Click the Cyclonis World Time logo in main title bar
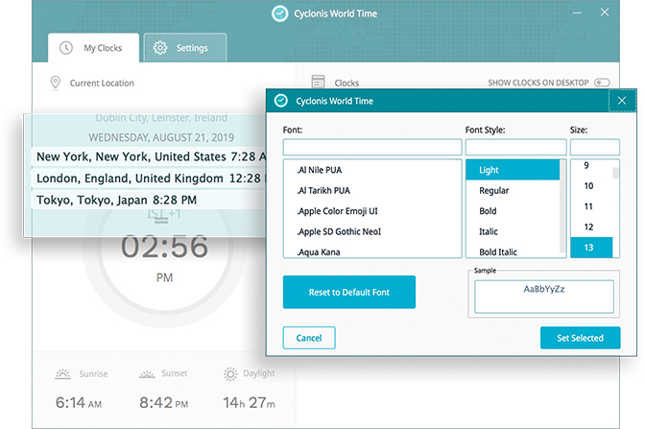The image size is (645, 429). point(279,13)
